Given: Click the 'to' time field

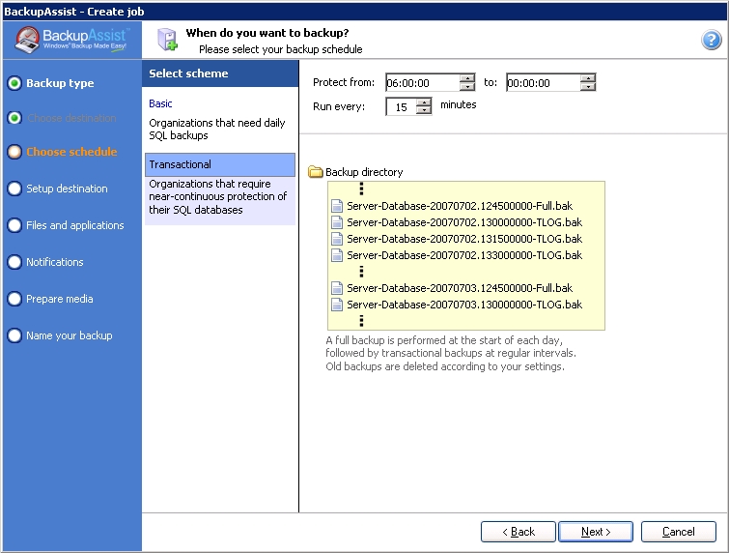Looking at the screenshot, I should 544,83.
